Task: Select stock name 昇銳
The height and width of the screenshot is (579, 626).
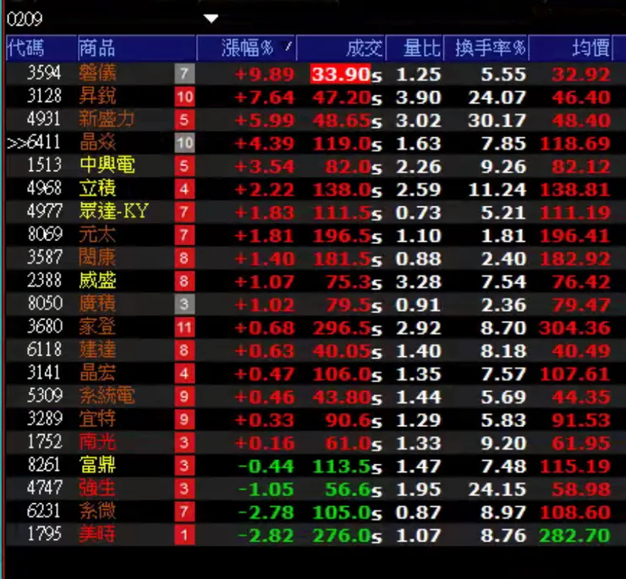Action: pos(97,96)
